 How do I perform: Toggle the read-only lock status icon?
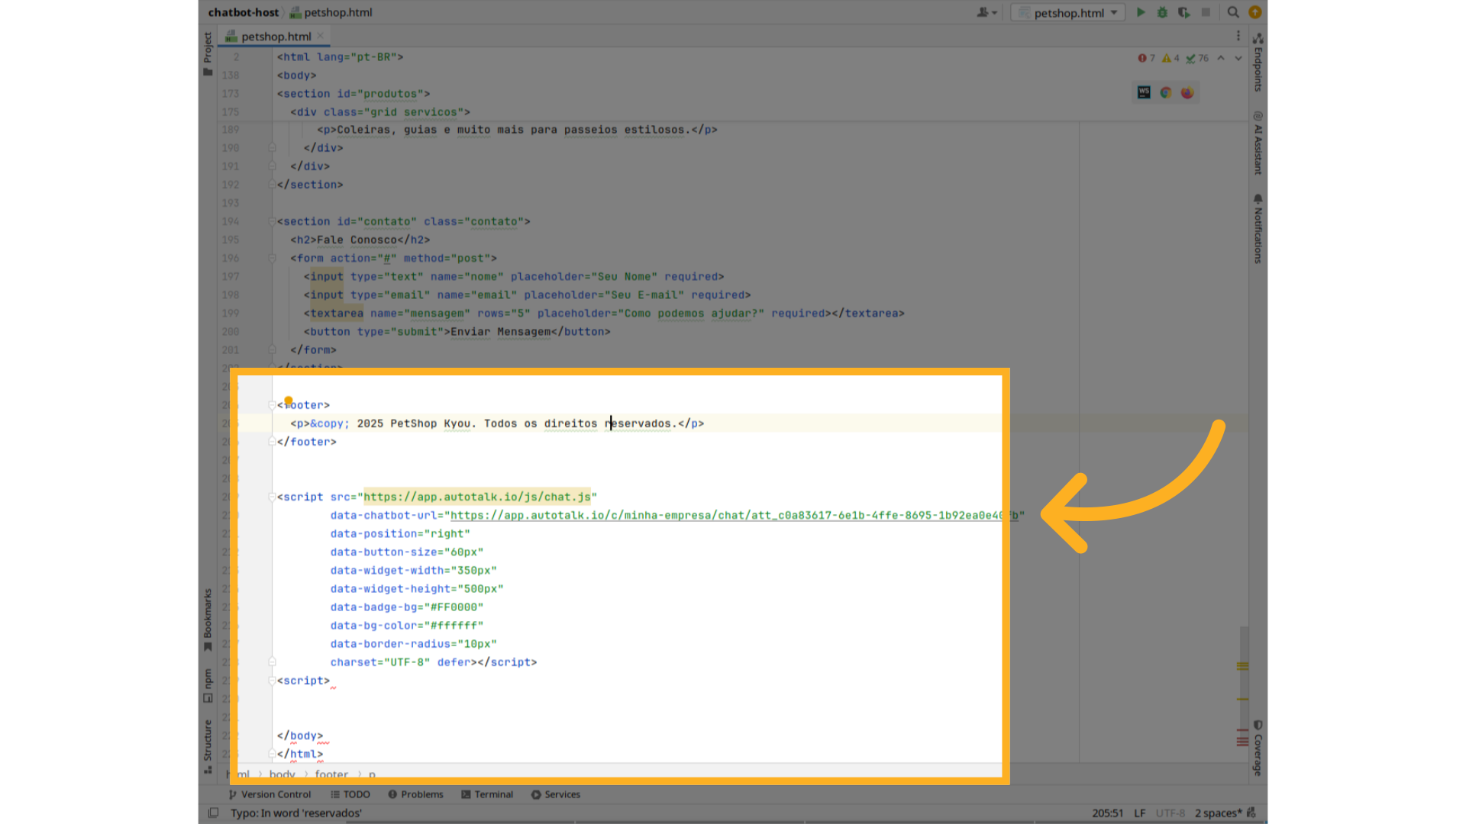pyautogui.click(x=1251, y=813)
